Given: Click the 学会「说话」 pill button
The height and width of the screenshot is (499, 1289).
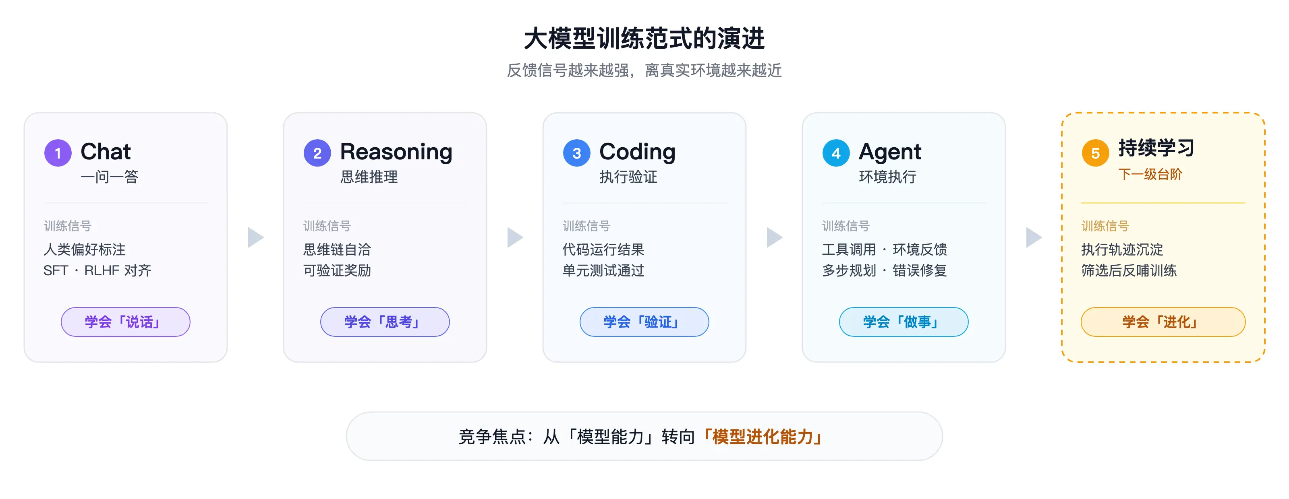Looking at the screenshot, I should point(126,322).
